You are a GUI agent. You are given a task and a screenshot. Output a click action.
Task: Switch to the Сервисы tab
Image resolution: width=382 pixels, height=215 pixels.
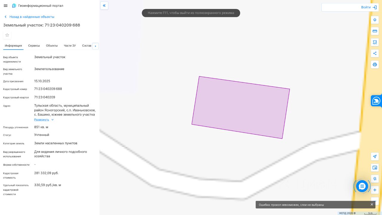click(34, 46)
